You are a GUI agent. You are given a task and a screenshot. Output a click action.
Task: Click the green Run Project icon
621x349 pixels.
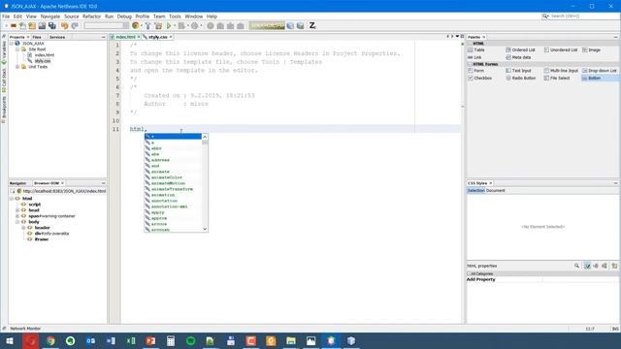coord(169,26)
